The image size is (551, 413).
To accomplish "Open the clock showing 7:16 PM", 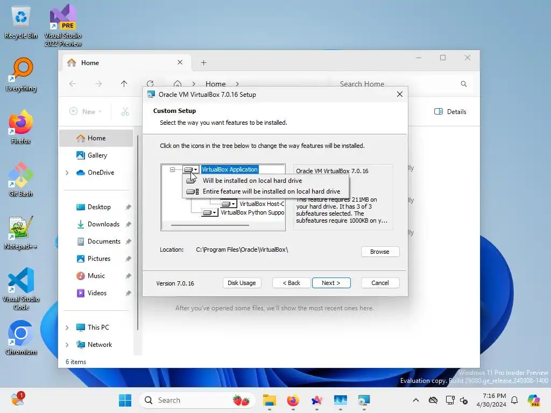I will point(491,400).
